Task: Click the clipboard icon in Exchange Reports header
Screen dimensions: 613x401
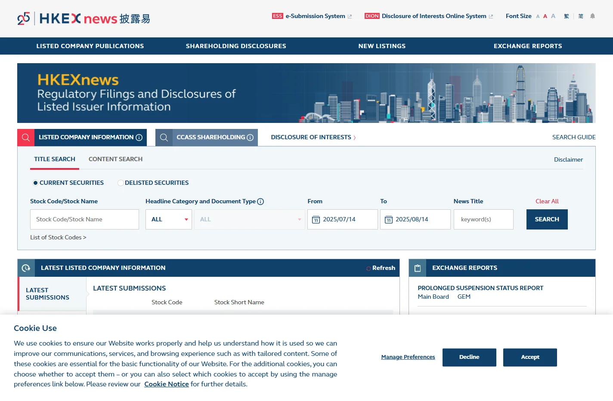Action: tap(418, 268)
